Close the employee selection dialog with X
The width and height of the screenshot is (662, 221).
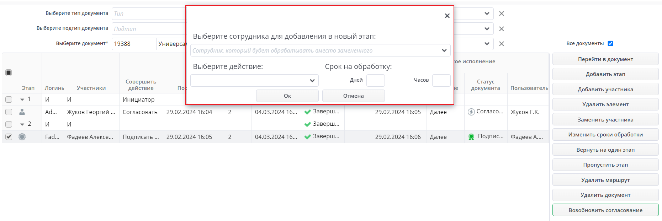[447, 16]
